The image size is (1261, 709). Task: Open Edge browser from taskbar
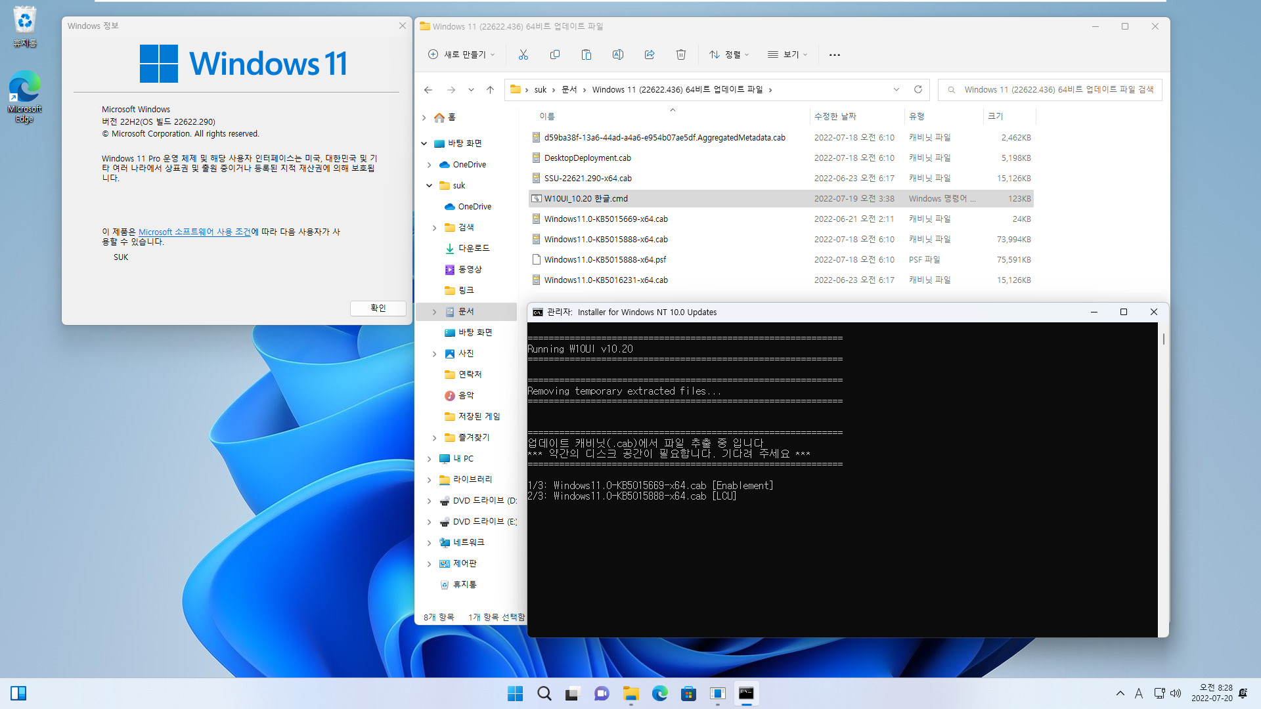tap(660, 693)
